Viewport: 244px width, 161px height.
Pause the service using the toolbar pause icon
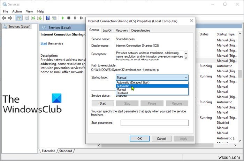point(75,18)
